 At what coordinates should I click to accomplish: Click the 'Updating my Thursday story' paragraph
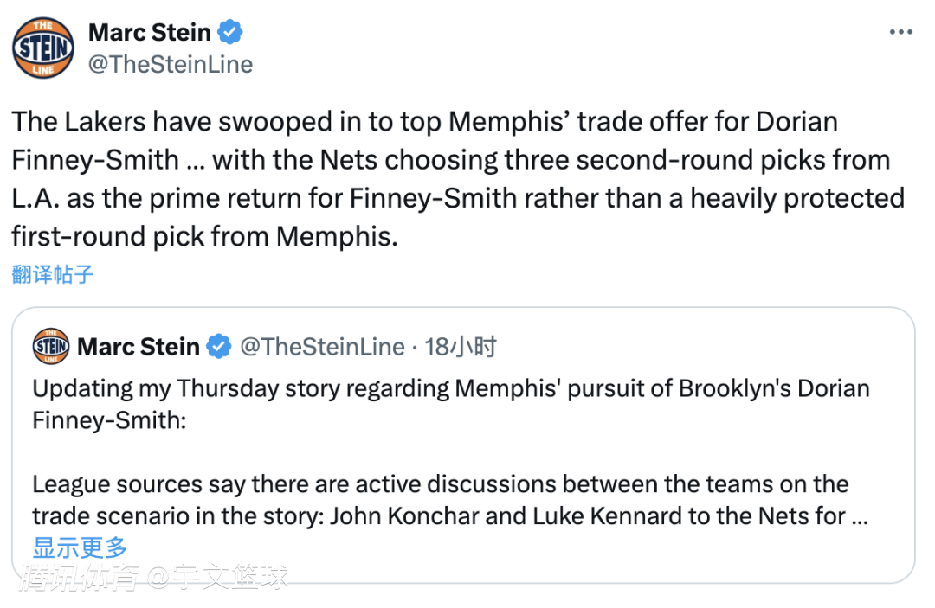450,388
